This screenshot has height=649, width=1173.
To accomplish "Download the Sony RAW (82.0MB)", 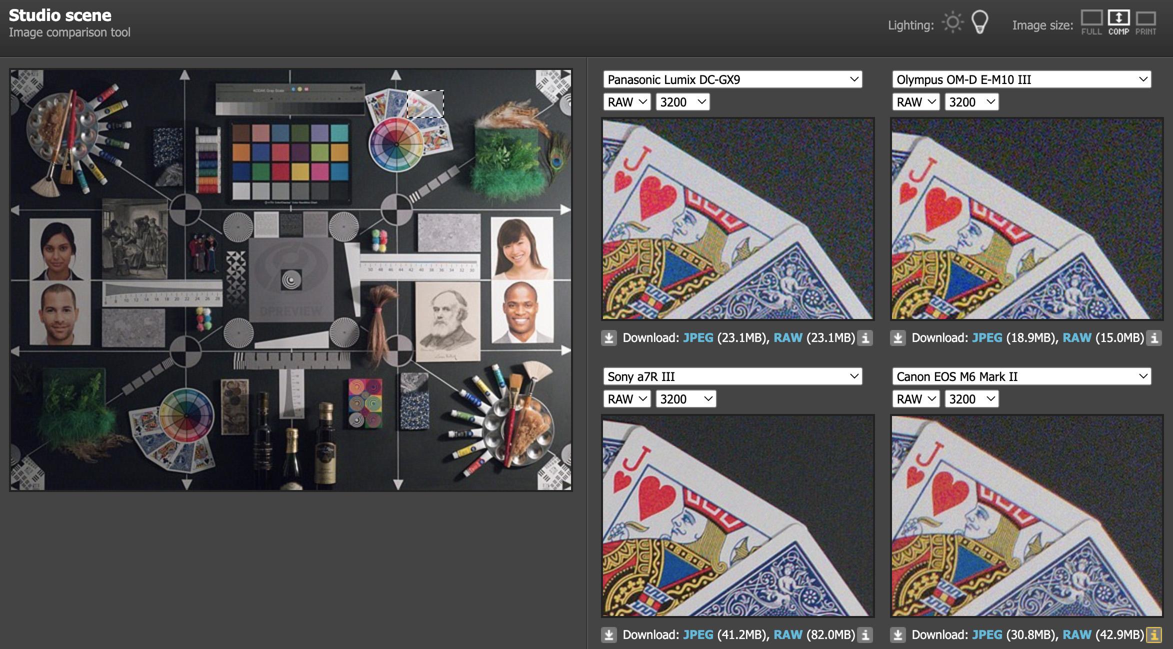I will pyautogui.click(x=788, y=635).
